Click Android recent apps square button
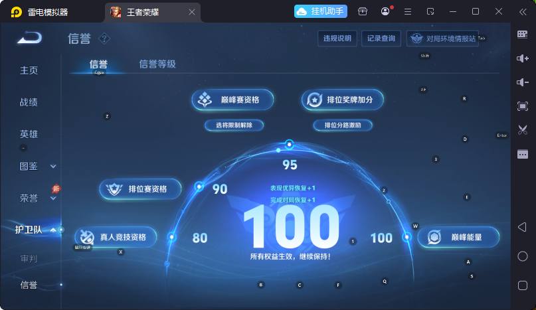 [522, 285]
